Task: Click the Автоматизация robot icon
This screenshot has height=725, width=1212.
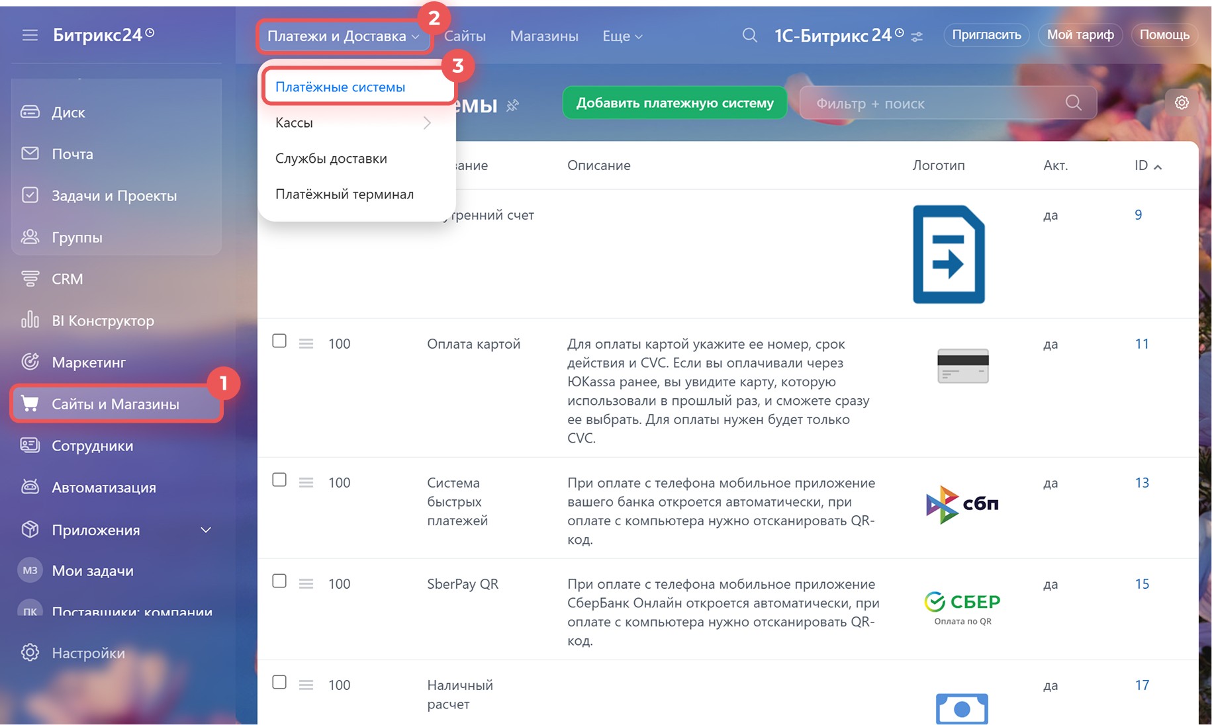Action: click(x=30, y=487)
